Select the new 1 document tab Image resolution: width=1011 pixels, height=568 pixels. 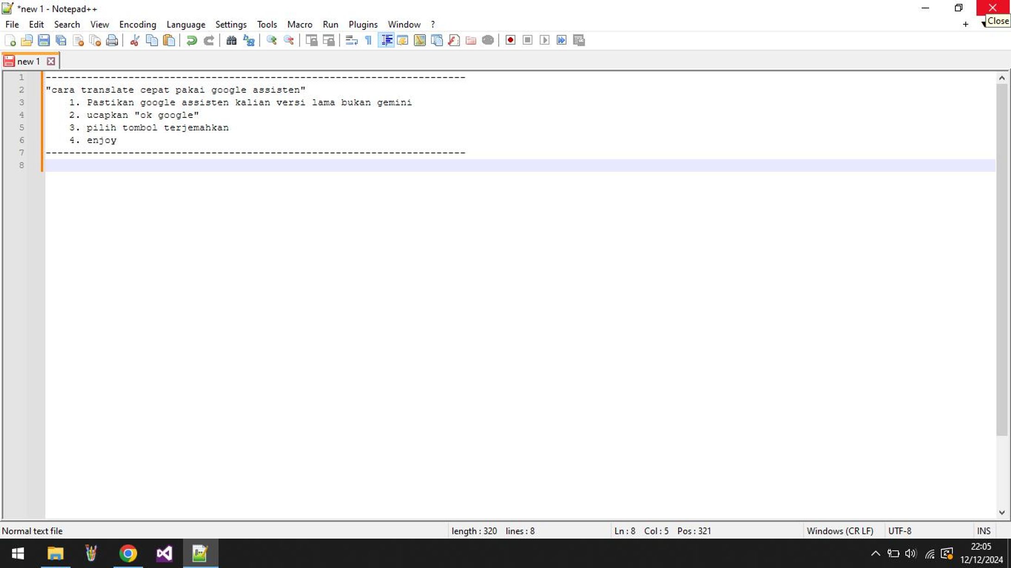click(x=30, y=61)
